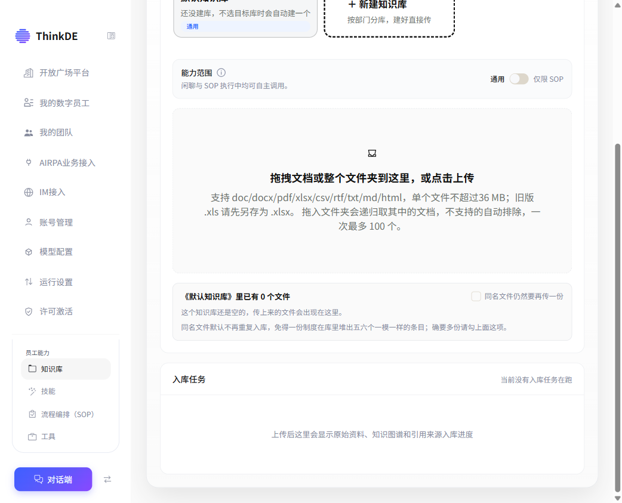The height and width of the screenshot is (503, 622).
Task: Click the 员工能力 section label
Action: coord(38,353)
